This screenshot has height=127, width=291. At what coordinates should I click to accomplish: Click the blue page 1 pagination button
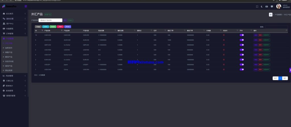click(280, 78)
